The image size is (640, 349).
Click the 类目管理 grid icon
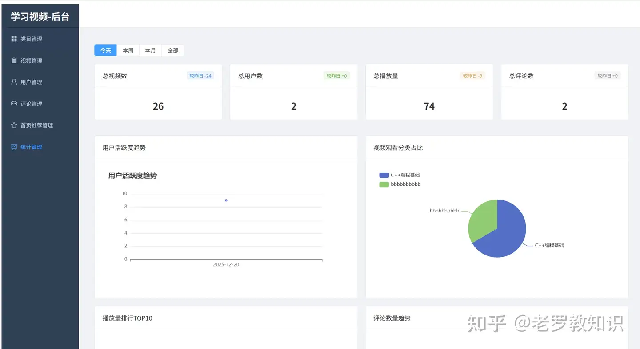(x=14, y=39)
